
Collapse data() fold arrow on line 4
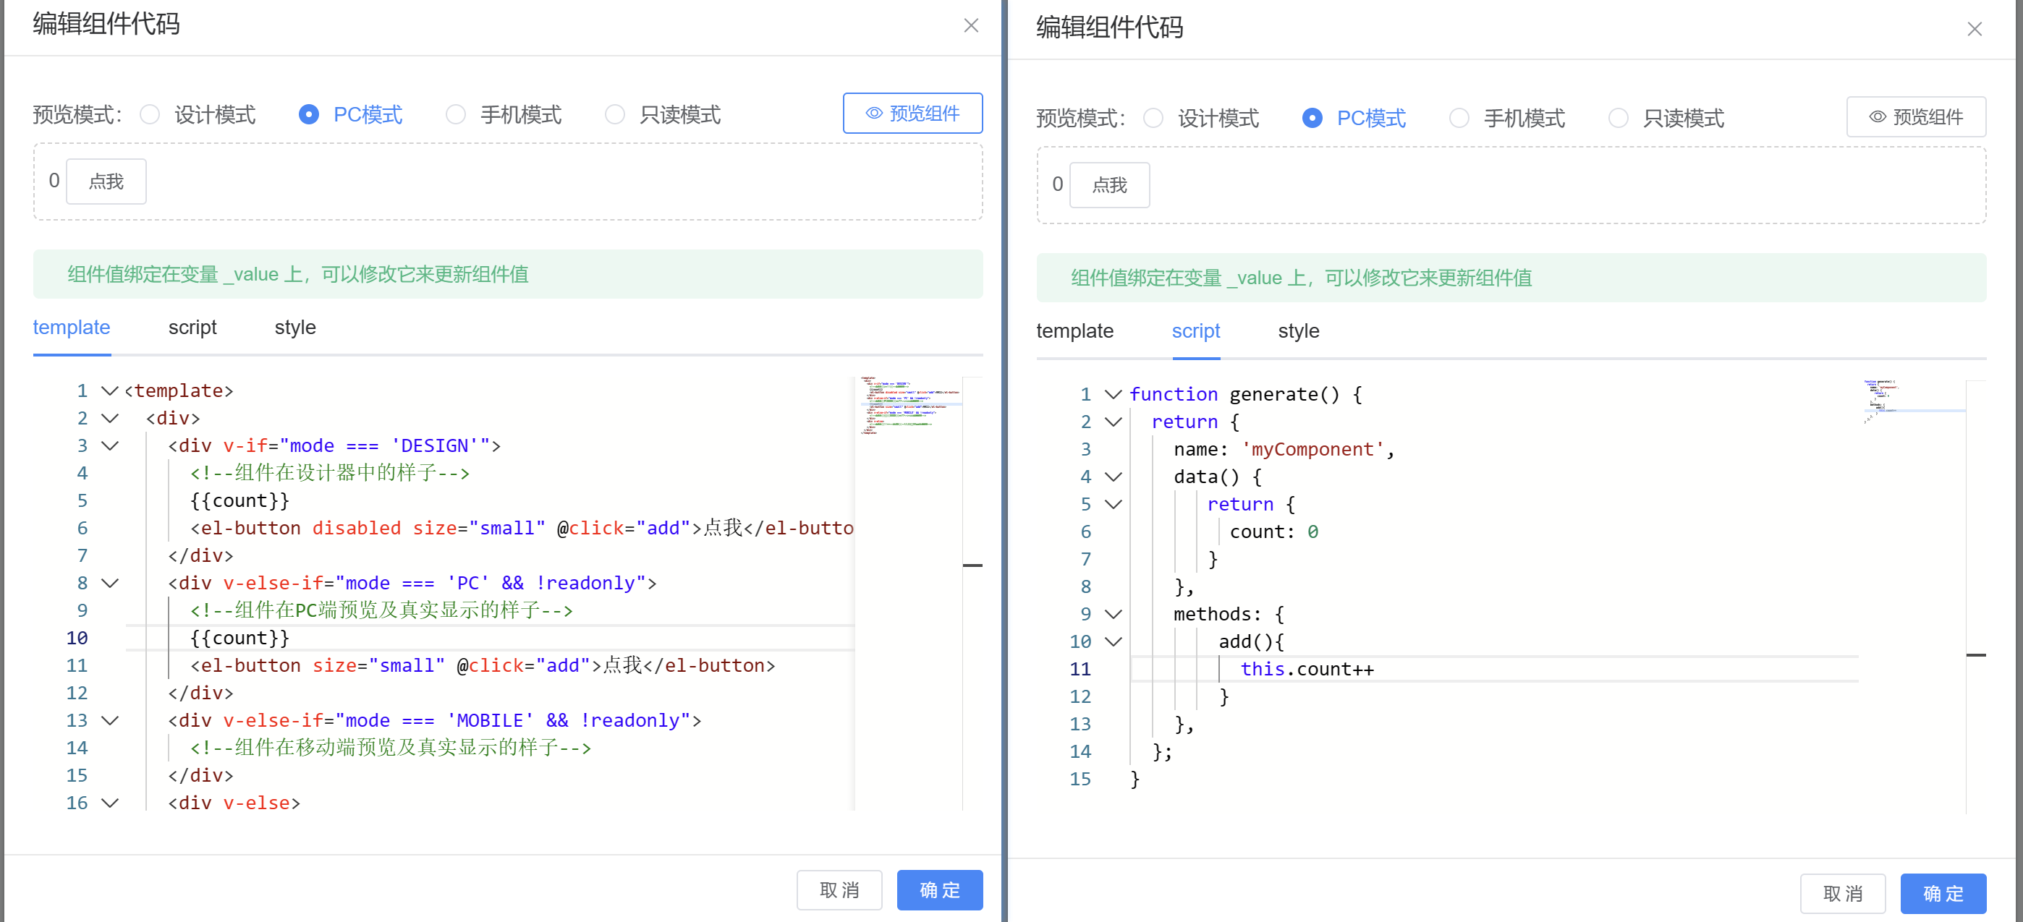pos(1114,477)
